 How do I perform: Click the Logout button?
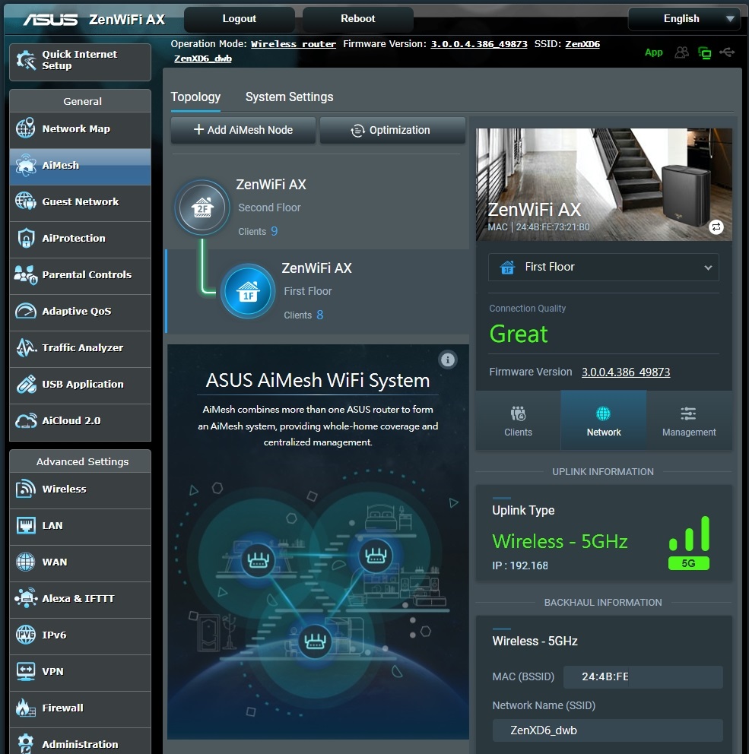[x=239, y=19]
